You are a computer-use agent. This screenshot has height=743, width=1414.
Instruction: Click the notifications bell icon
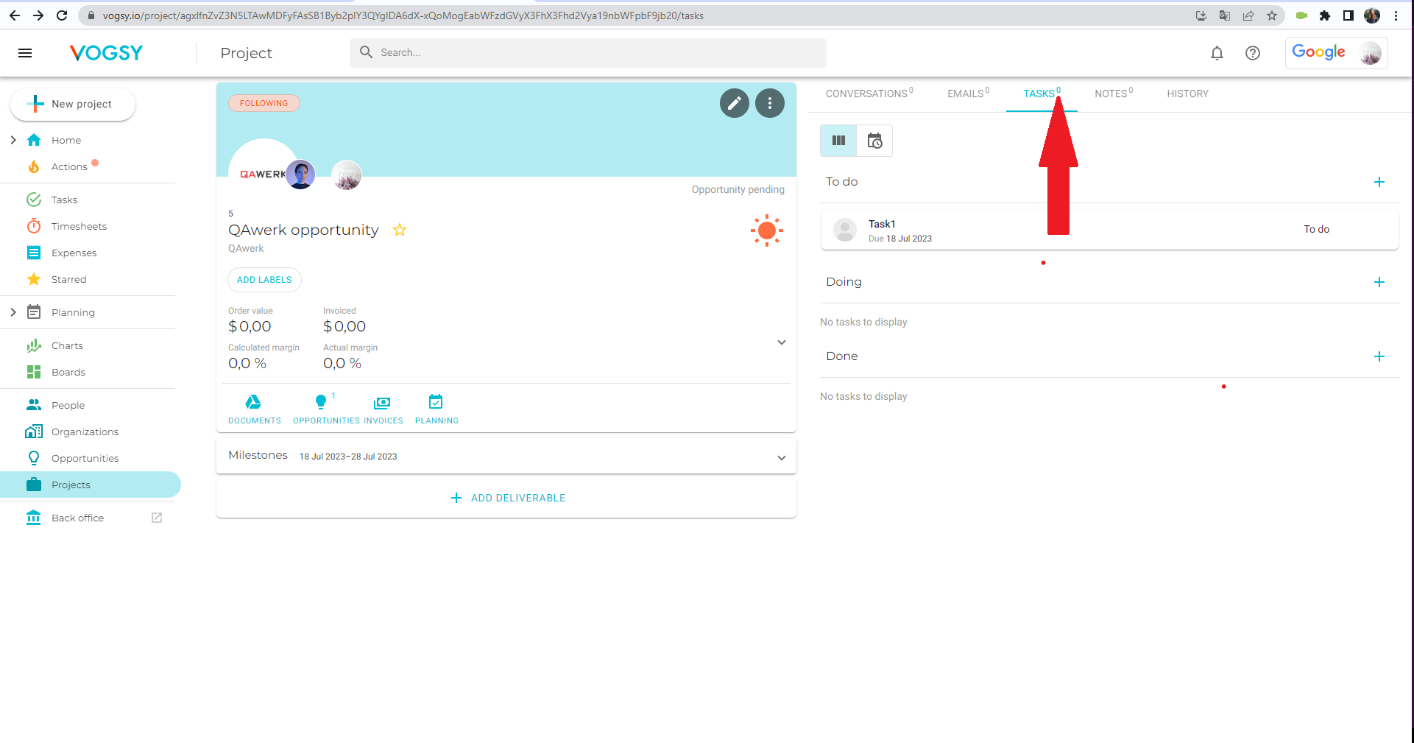(x=1217, y=53)
